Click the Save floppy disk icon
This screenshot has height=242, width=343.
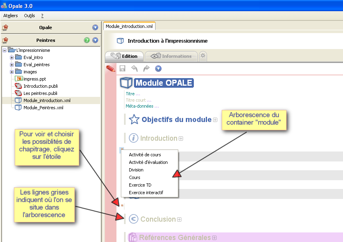(x=122, y=69)
